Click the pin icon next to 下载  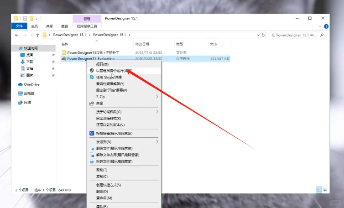coord(53,62)
